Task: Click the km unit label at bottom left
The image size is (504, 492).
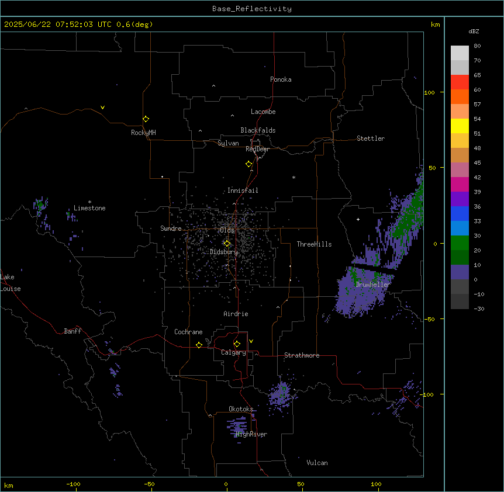Action: 9,485
